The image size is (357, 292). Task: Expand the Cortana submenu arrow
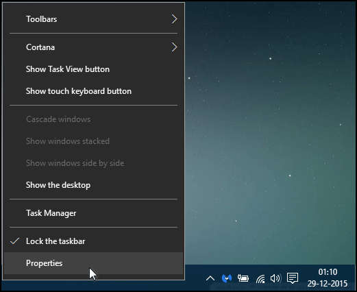pyautogui.click(x=175, y=47)
